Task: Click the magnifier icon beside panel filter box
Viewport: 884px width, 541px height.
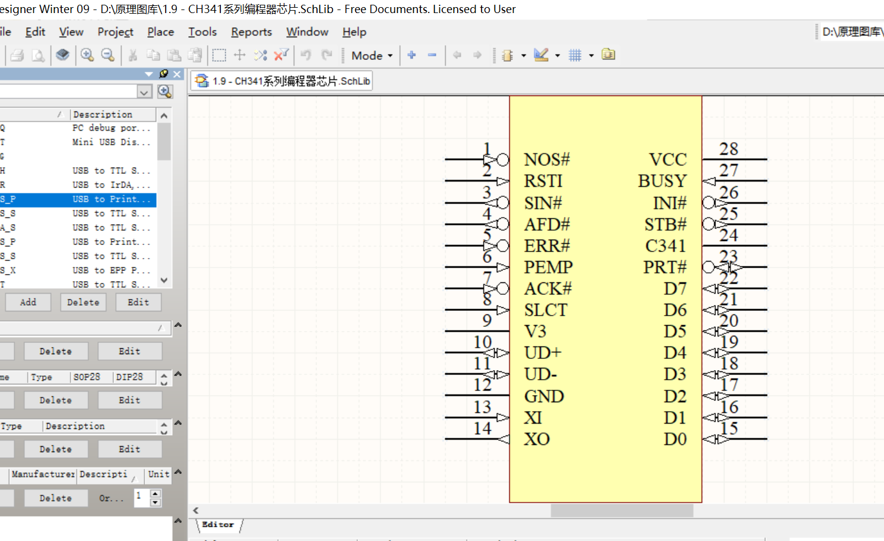Action: tap(165, 91)
